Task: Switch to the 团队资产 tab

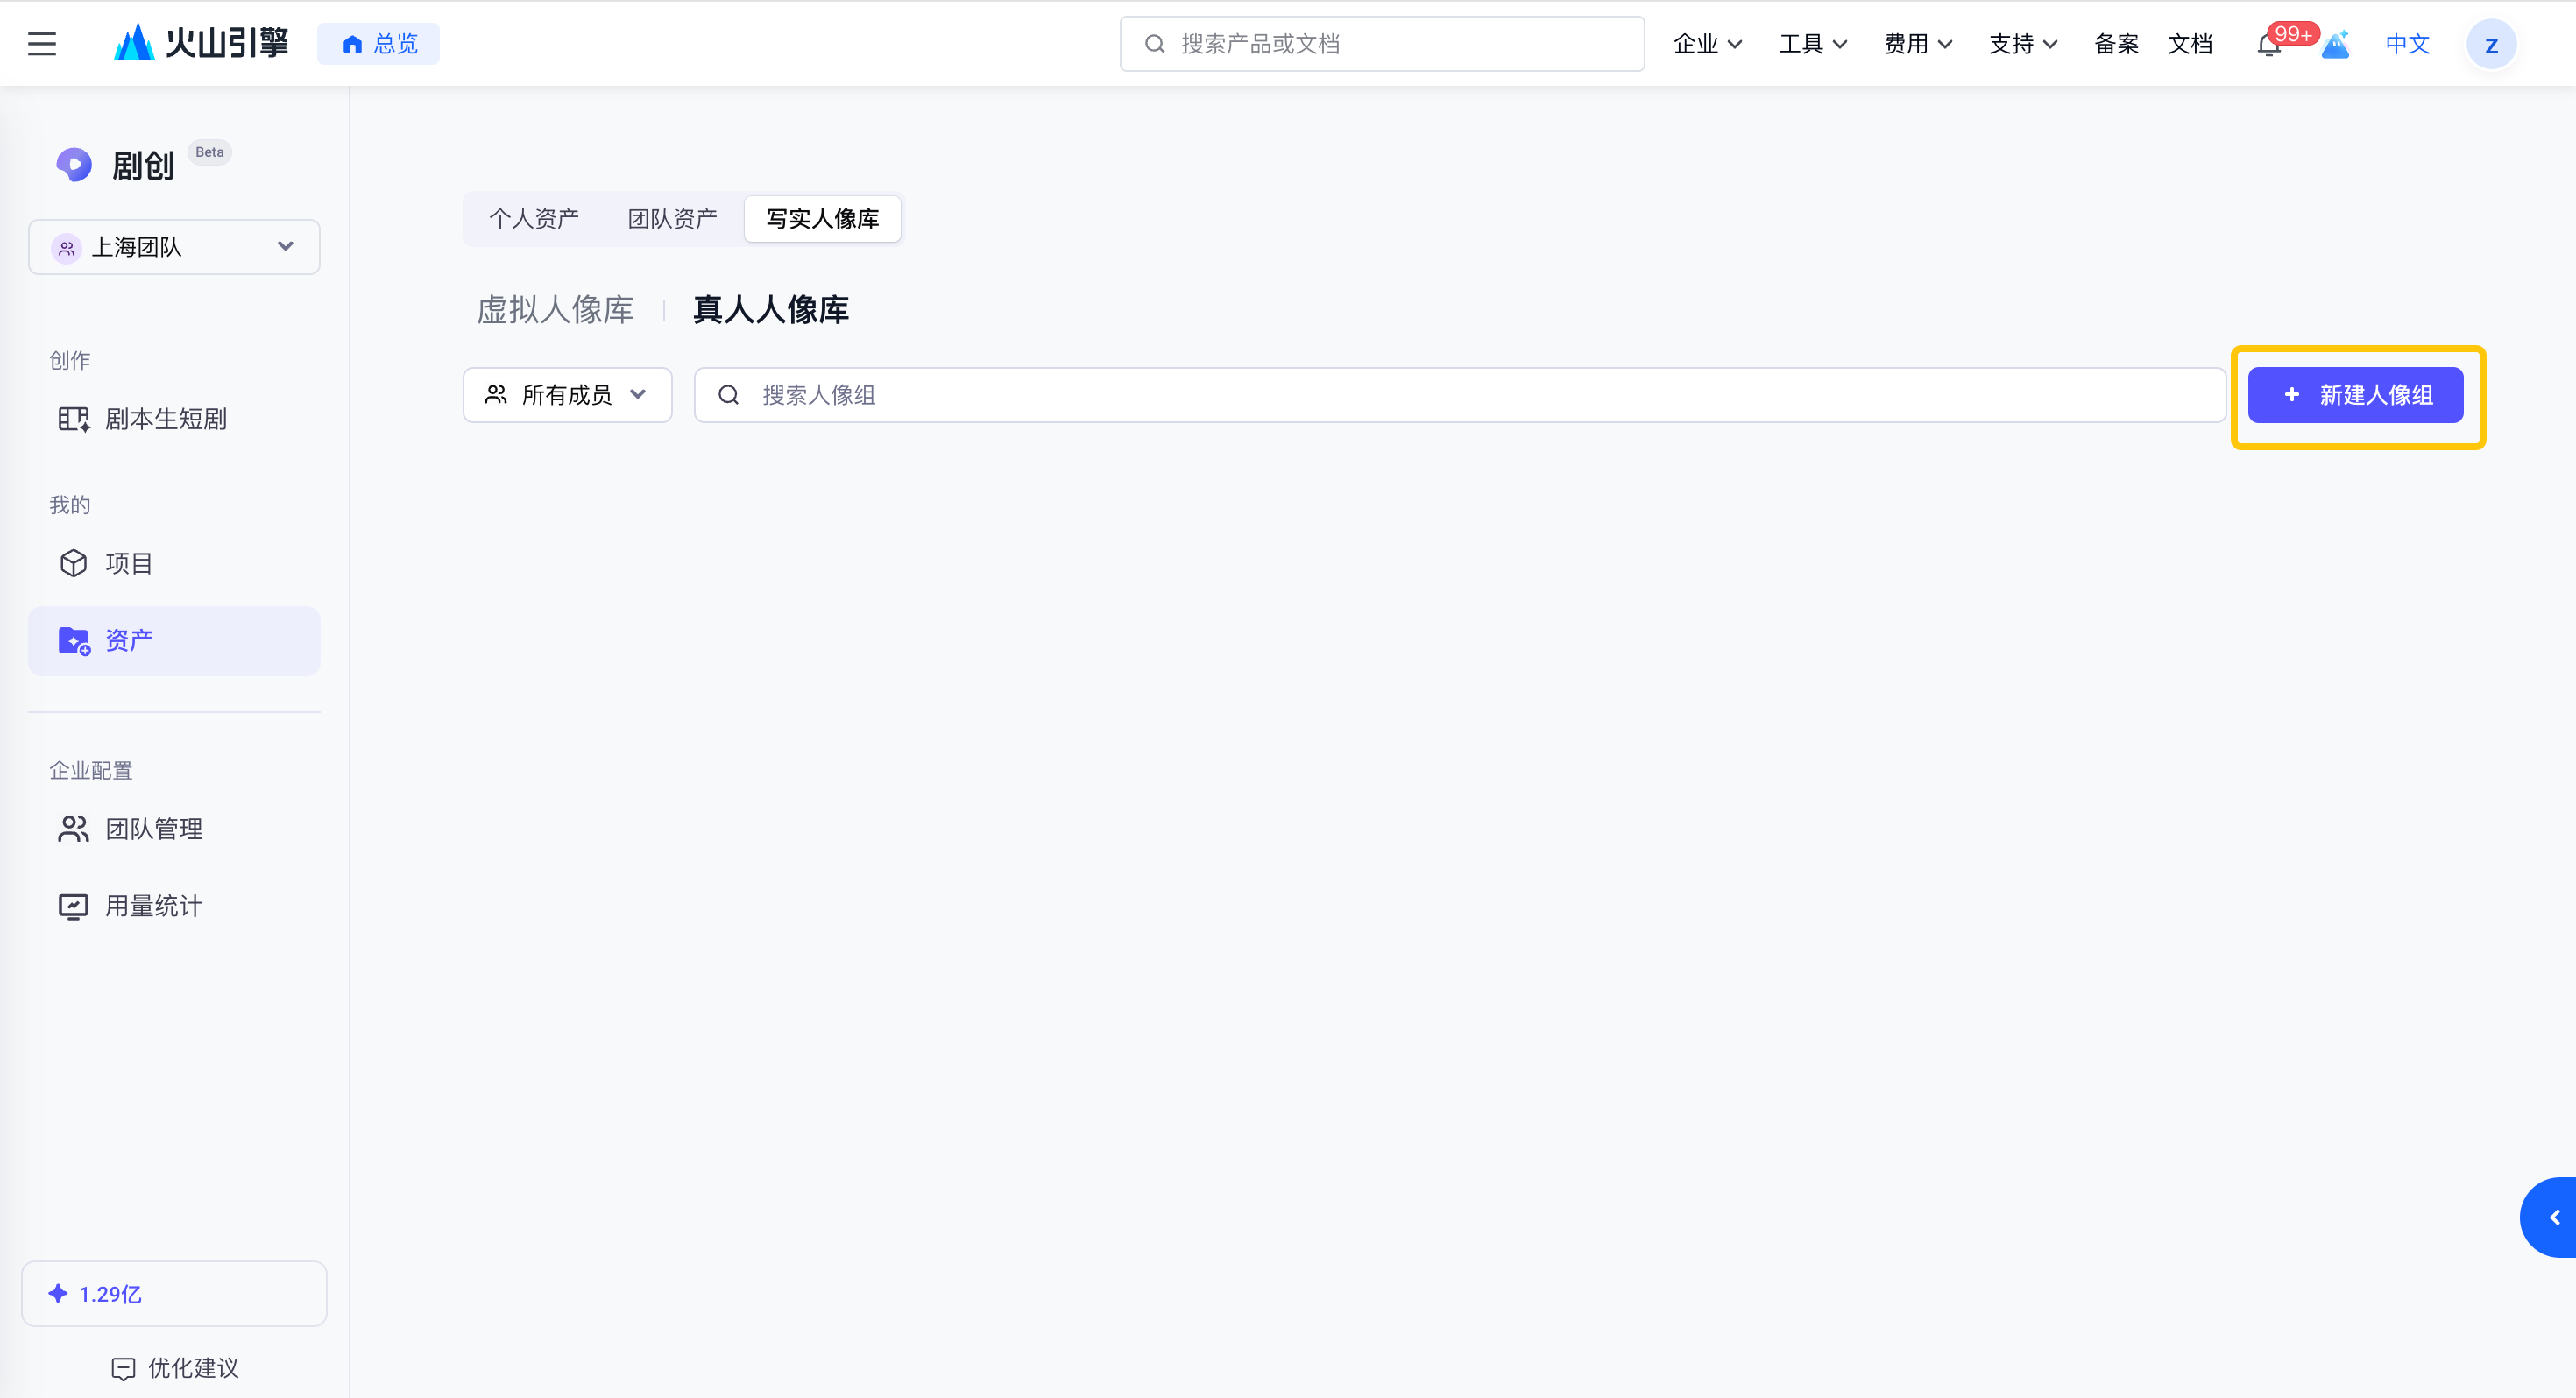Action: [672, 219]
